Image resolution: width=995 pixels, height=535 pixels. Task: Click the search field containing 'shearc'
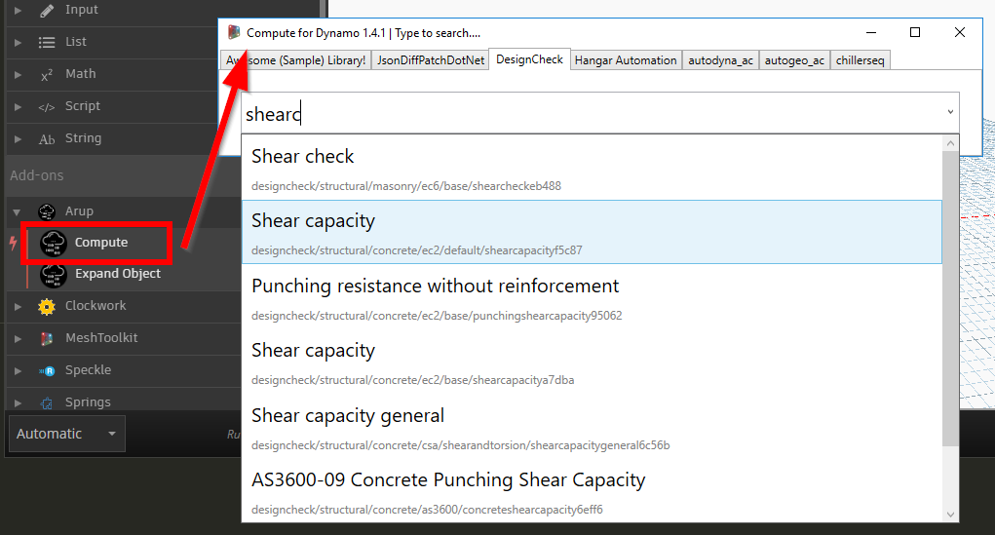[599, 113]
